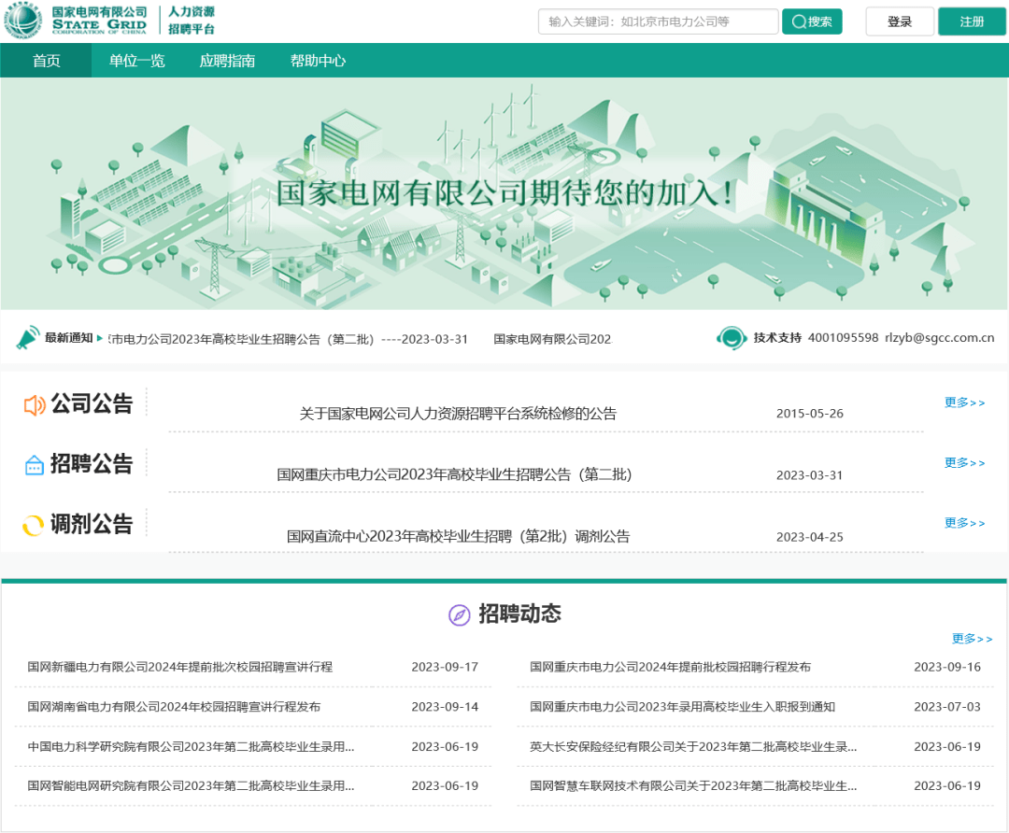
Task: Focus the keyword search input field
Action: tap(659, 21)
